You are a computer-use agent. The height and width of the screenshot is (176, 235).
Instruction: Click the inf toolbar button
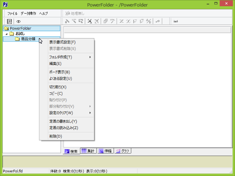pyautogui.click(x=176, y=21)
